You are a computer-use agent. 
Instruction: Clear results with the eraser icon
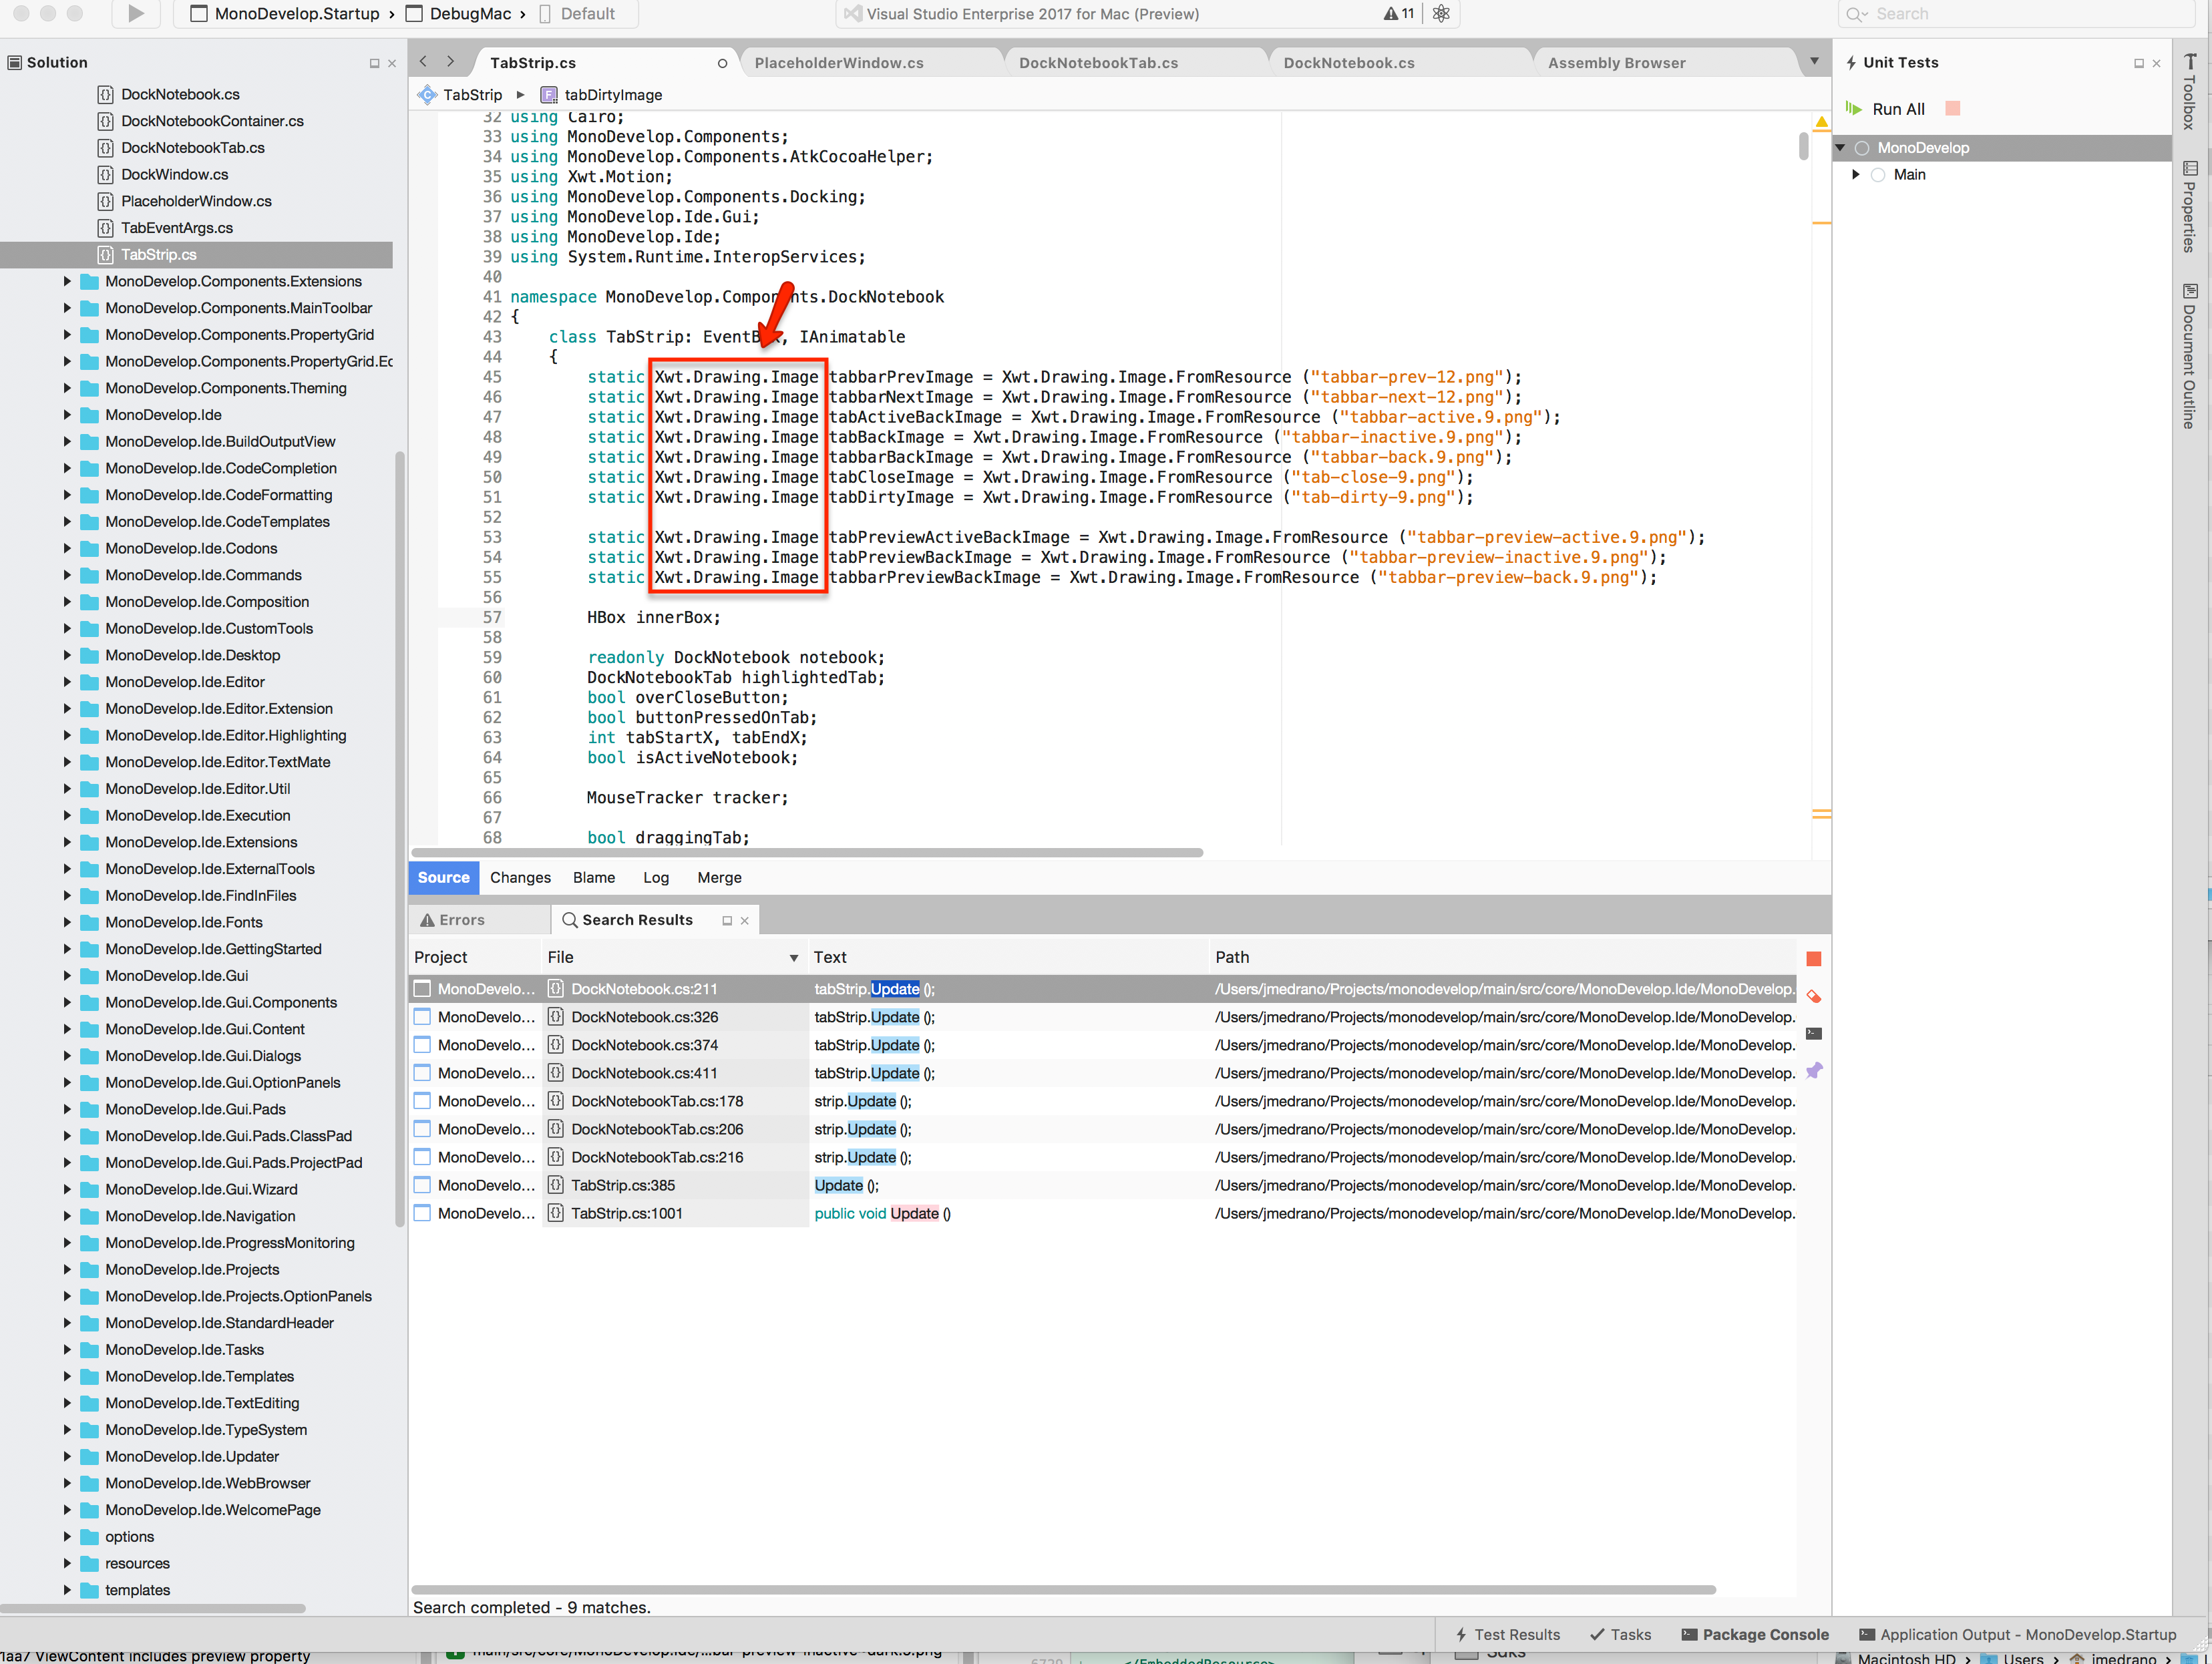1814,996
